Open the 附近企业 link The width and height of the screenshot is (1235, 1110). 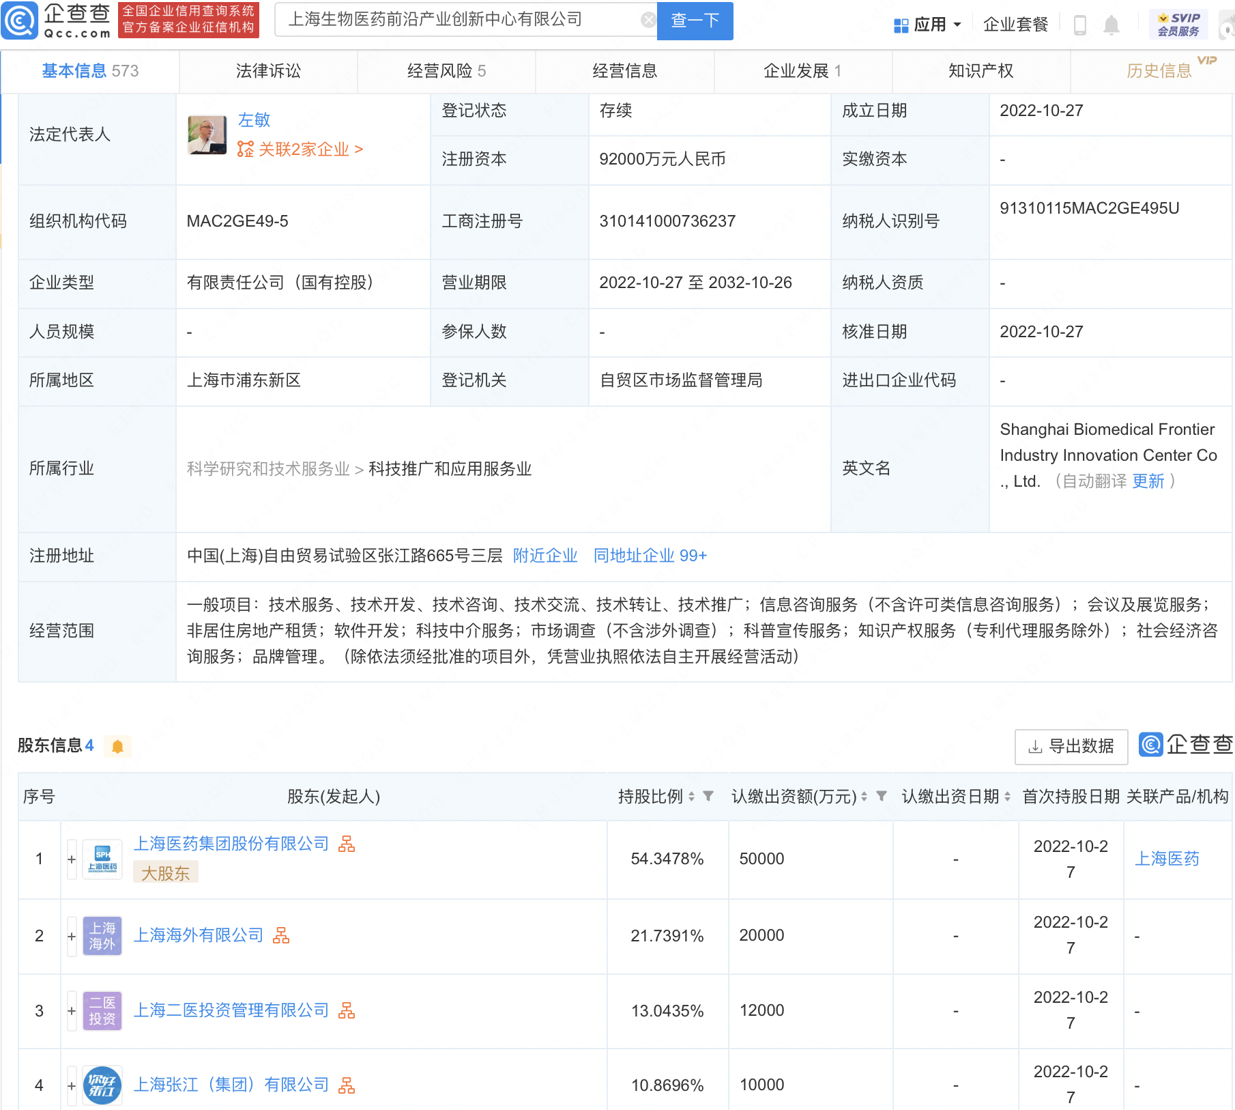[x=545, y=556]
